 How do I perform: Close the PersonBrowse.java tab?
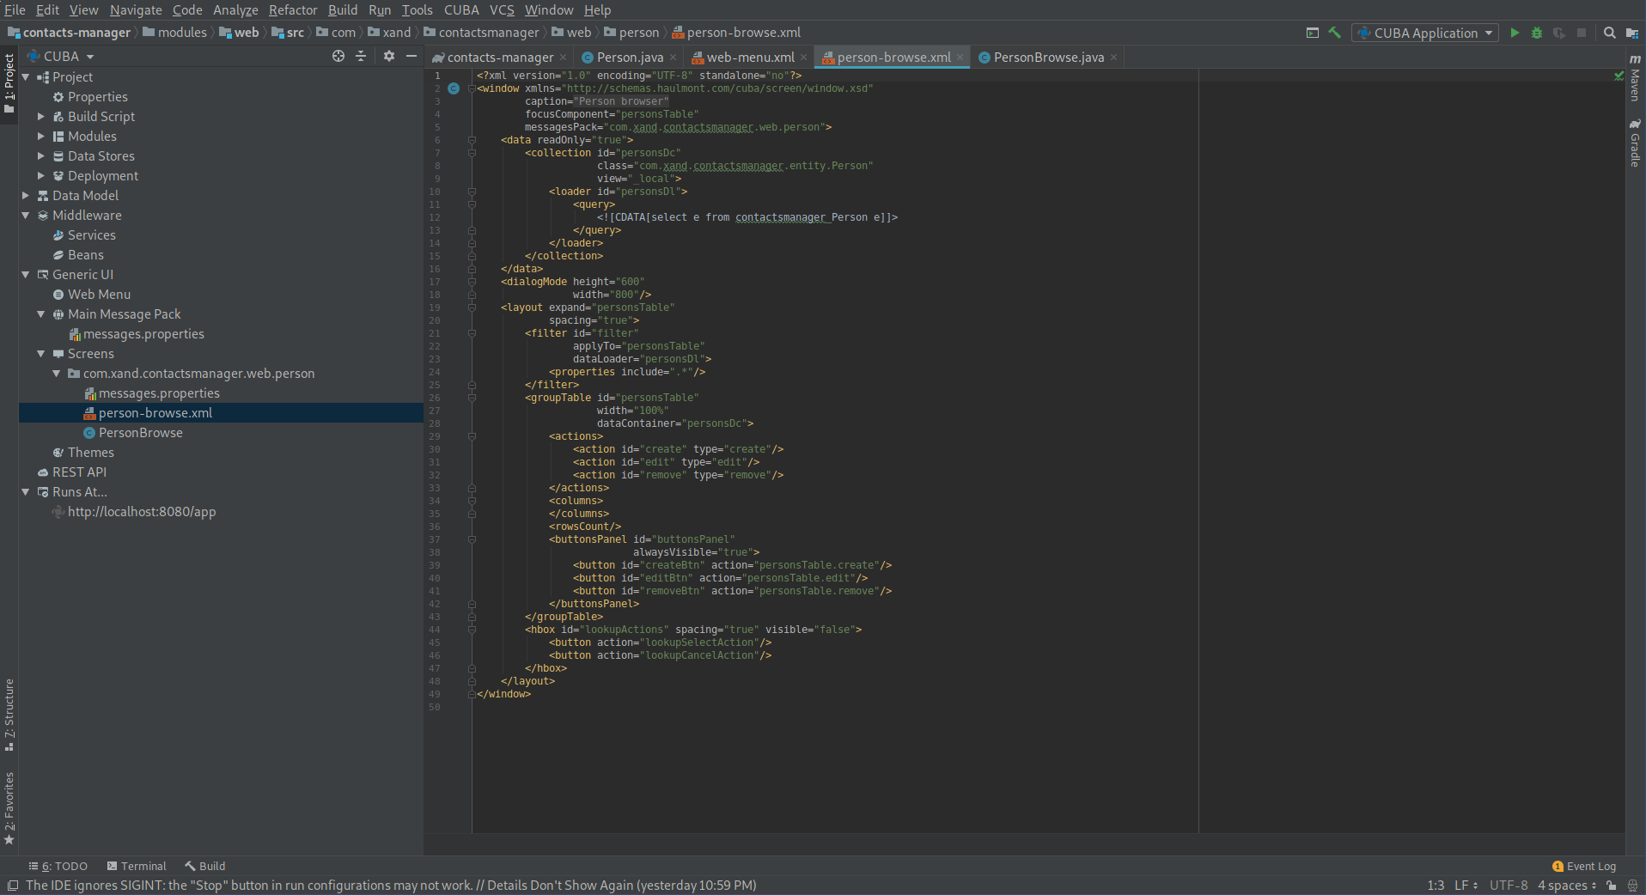coord(1113,58)
